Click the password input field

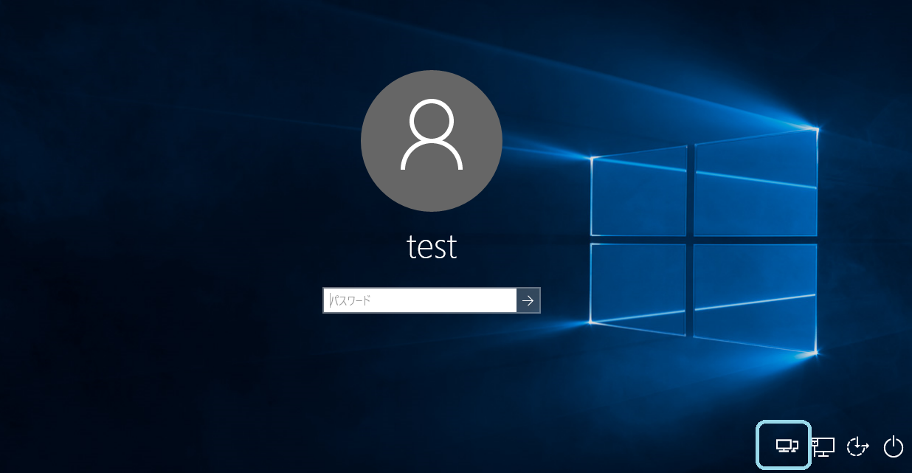[x=420, y=300]
